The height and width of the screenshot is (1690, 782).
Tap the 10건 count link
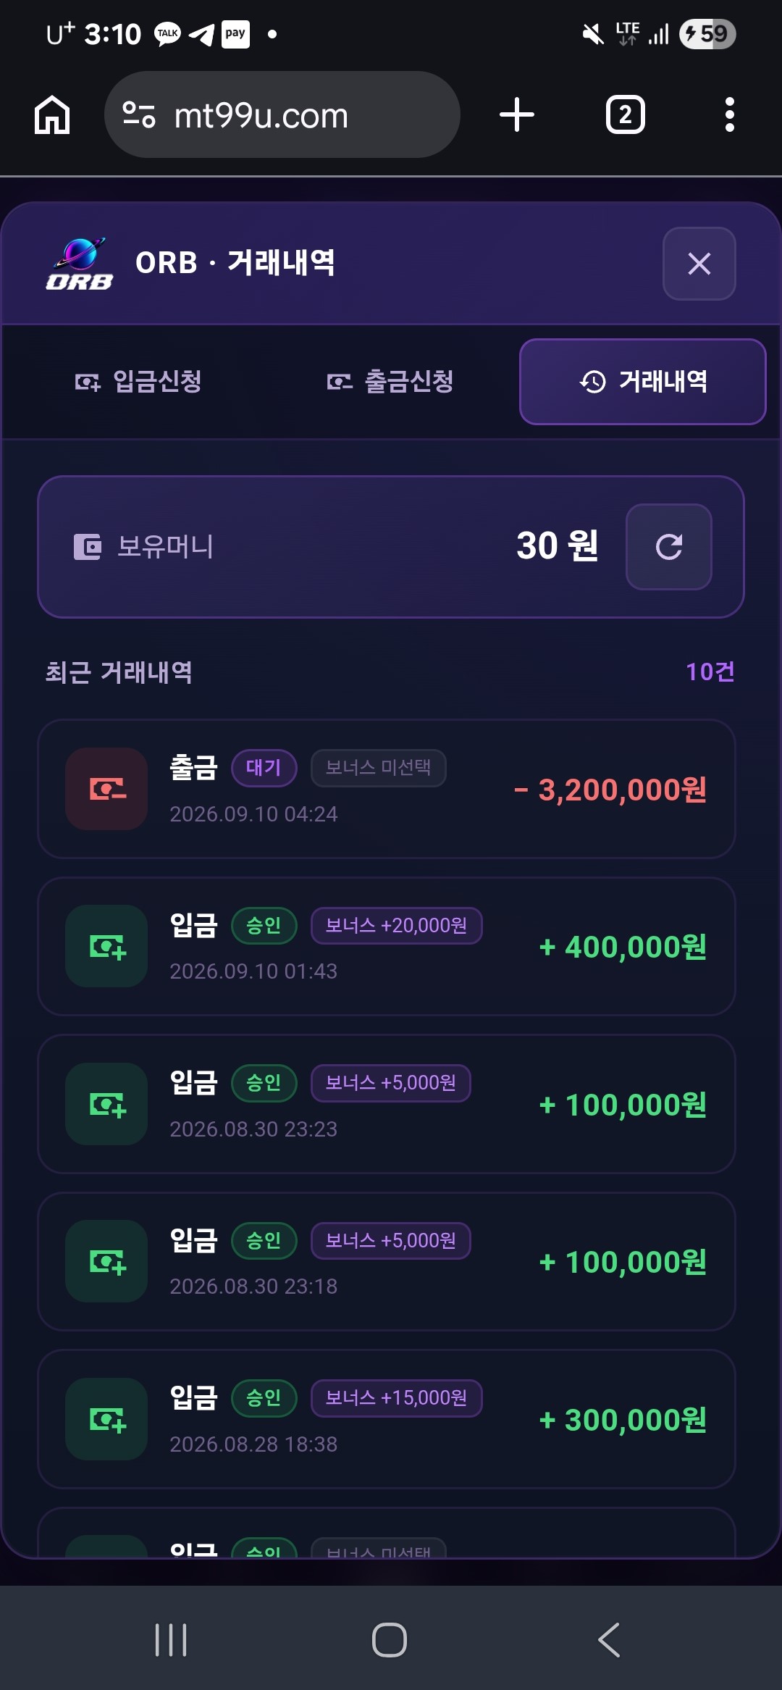point(710,672)
